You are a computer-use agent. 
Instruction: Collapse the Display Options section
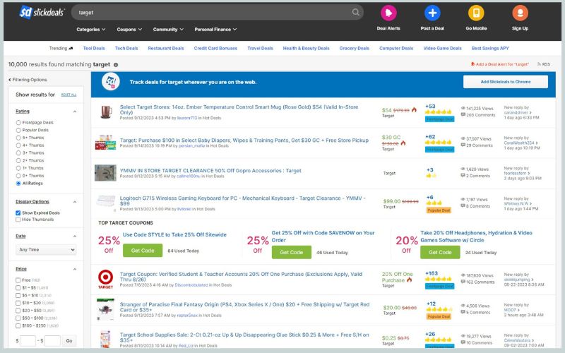point(75,202)
